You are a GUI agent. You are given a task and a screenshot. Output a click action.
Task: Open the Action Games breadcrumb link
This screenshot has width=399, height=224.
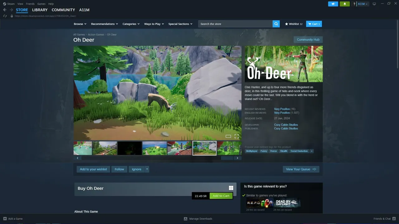point(96,35)
